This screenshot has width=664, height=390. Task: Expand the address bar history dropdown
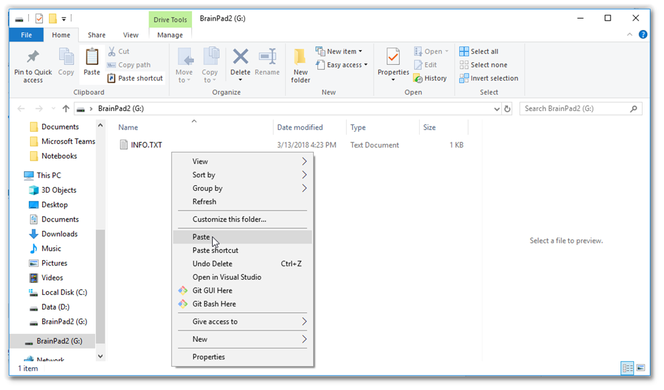tap(496, 108)
